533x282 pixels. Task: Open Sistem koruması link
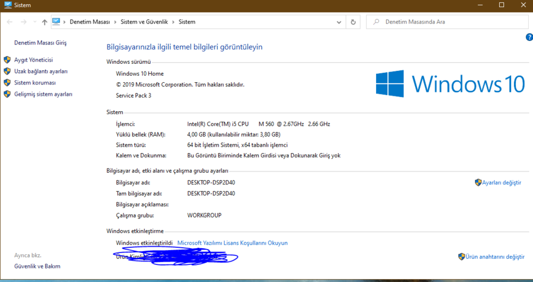[35, 82]
